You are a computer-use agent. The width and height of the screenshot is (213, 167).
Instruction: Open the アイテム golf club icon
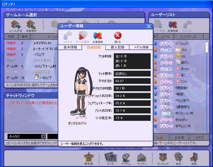[x=126, y=157]
